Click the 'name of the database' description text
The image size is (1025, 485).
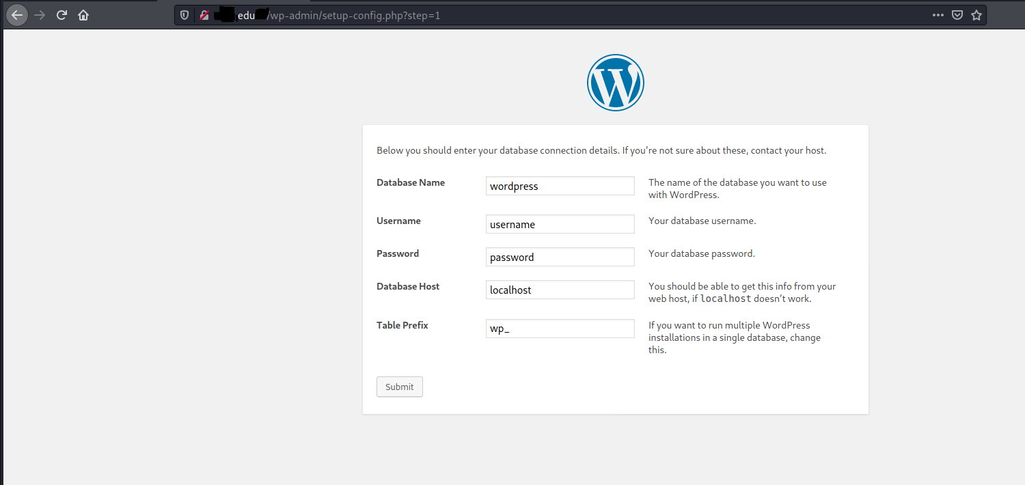point(737,189)
